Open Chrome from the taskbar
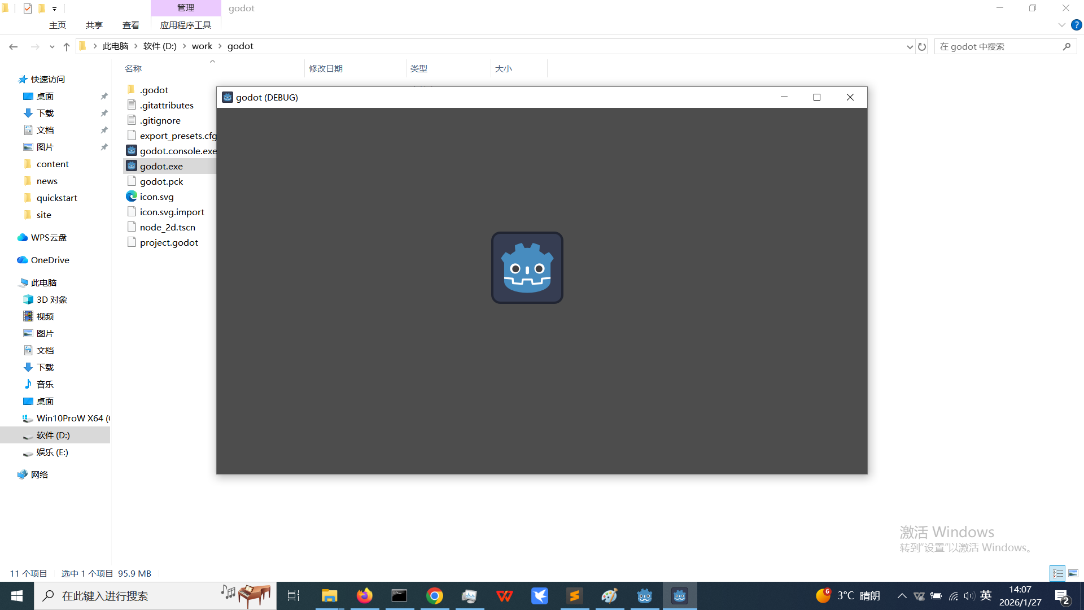1084x610 pixels. tap(434, 596)
